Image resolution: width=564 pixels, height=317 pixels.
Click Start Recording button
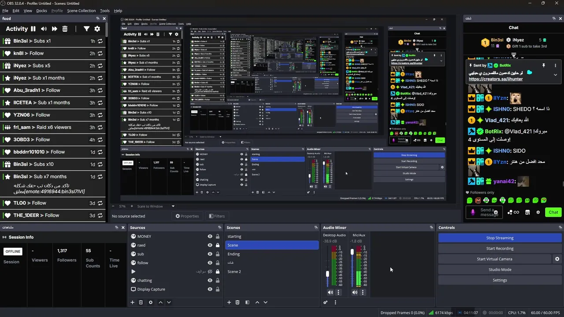pos(500,248)
